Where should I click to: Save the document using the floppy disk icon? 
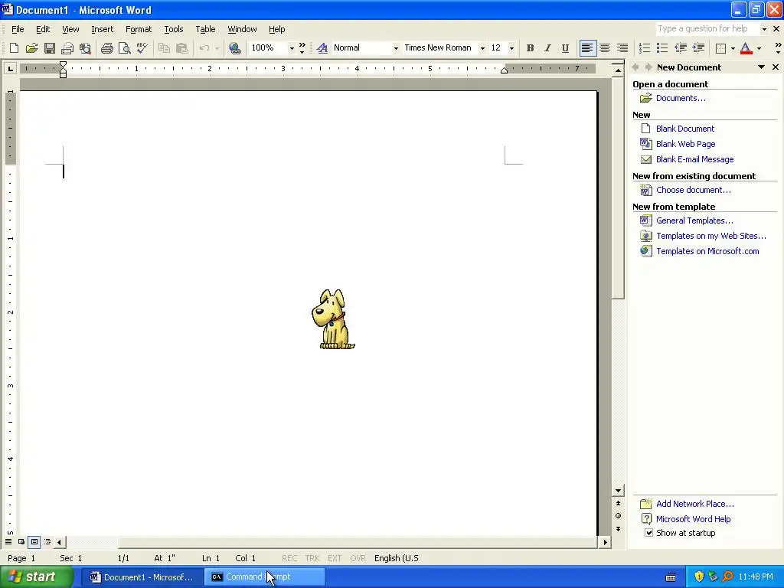pyautogui.click(x=50, y=48)
